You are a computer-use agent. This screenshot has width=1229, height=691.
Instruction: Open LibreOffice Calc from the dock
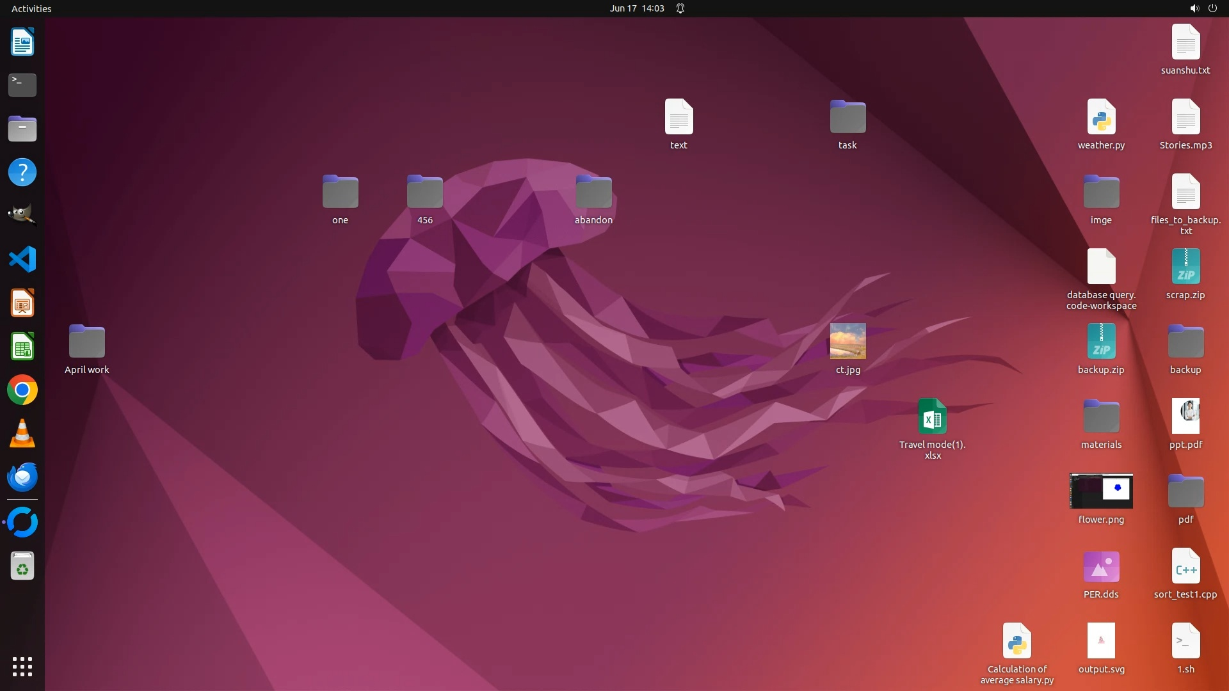(x=22, y=347)
